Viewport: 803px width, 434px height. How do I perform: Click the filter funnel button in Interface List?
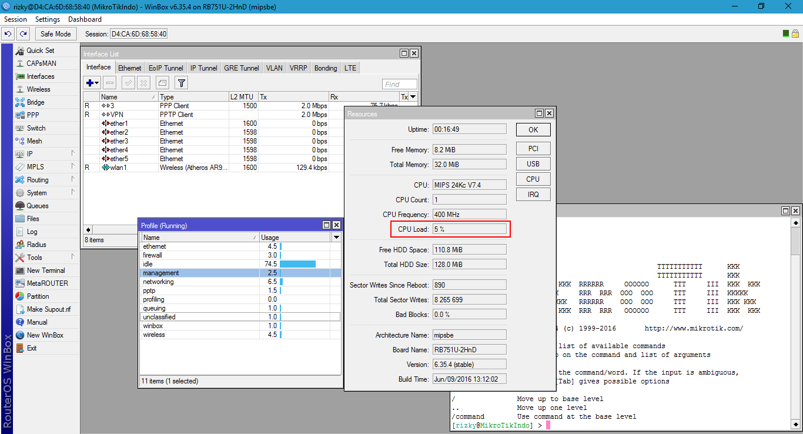(x=182, y=83)
